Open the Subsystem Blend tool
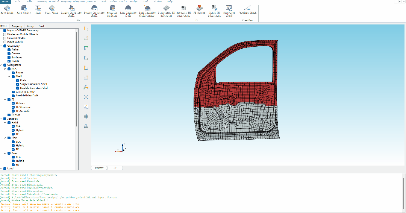 pos(229,11)
